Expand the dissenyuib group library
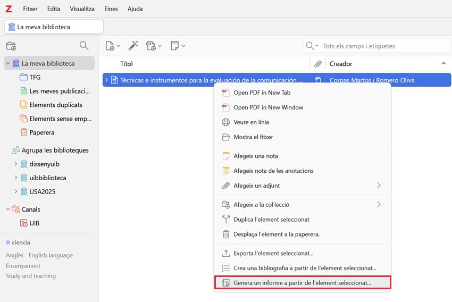Image resolution: width=452 pixels, height=302 pixels. coord(16,164)
